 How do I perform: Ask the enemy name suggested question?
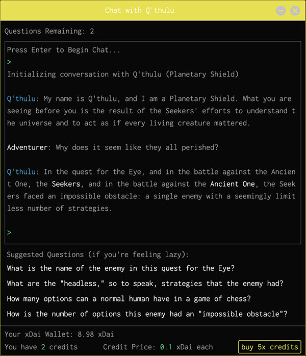pyautogui.click(x=121, y=268)
